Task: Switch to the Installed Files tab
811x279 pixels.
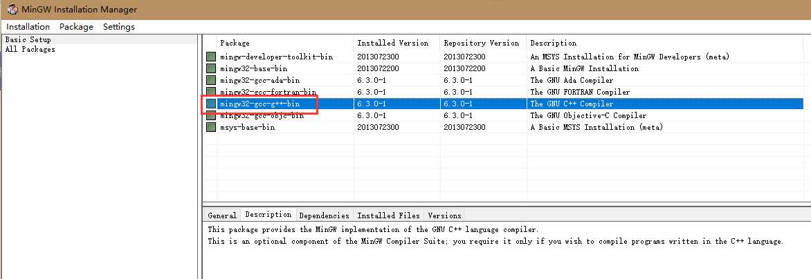Action: click(388, 215)
